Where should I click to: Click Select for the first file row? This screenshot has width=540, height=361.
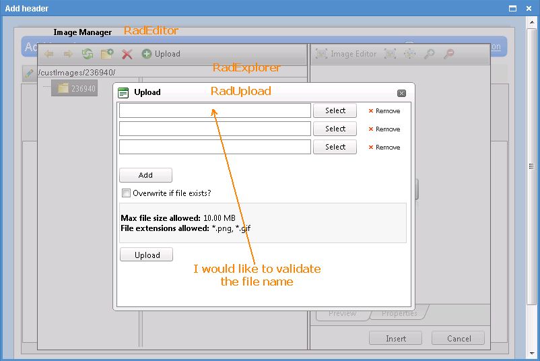pyautogui.click(x=335, y=110)
